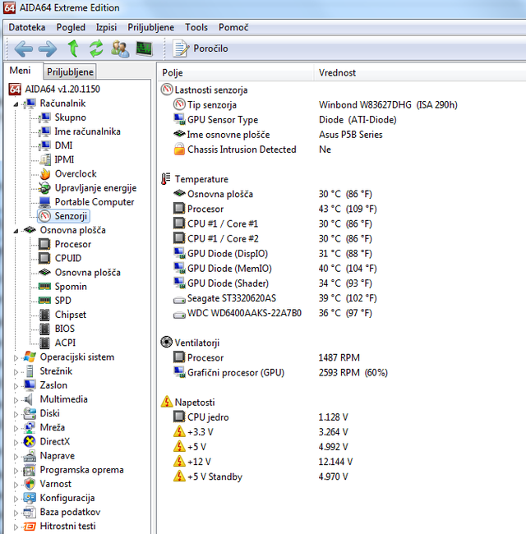Screen dimensions: 526x534
Task: Open the Pogled menu
Action: click(71, 27)
